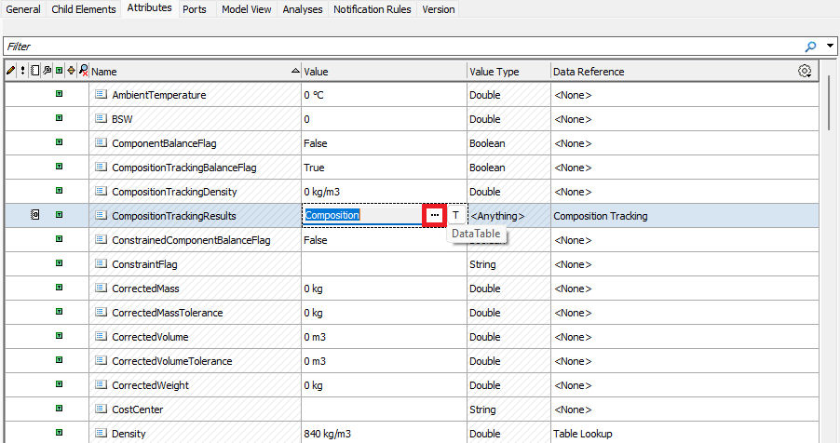The width and height of the screenshot is (840, 443).
Task: Open the Ports tab
Action: [195, 9]
